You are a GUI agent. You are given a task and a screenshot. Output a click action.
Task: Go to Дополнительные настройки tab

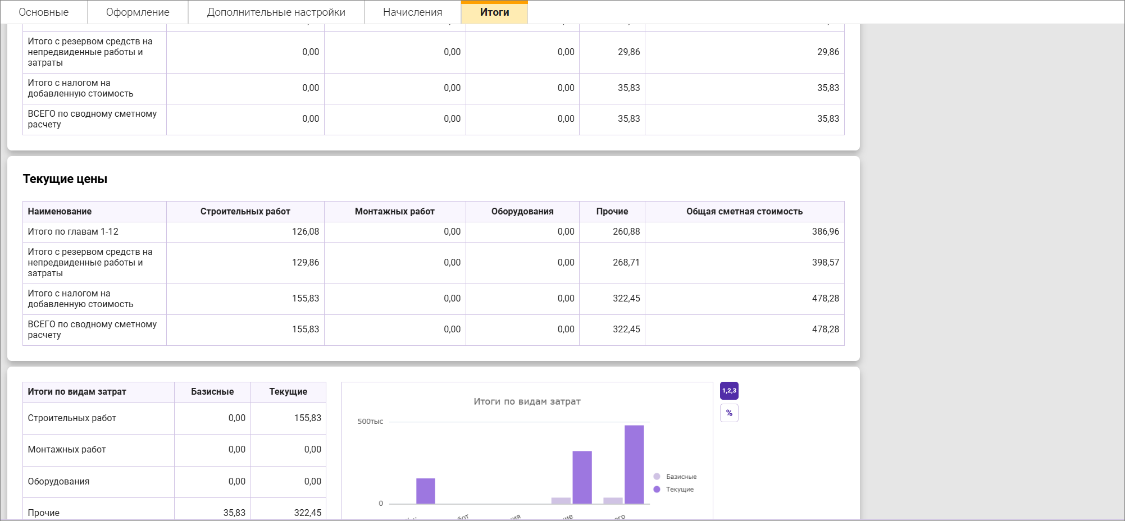click(x=276, y=12)
